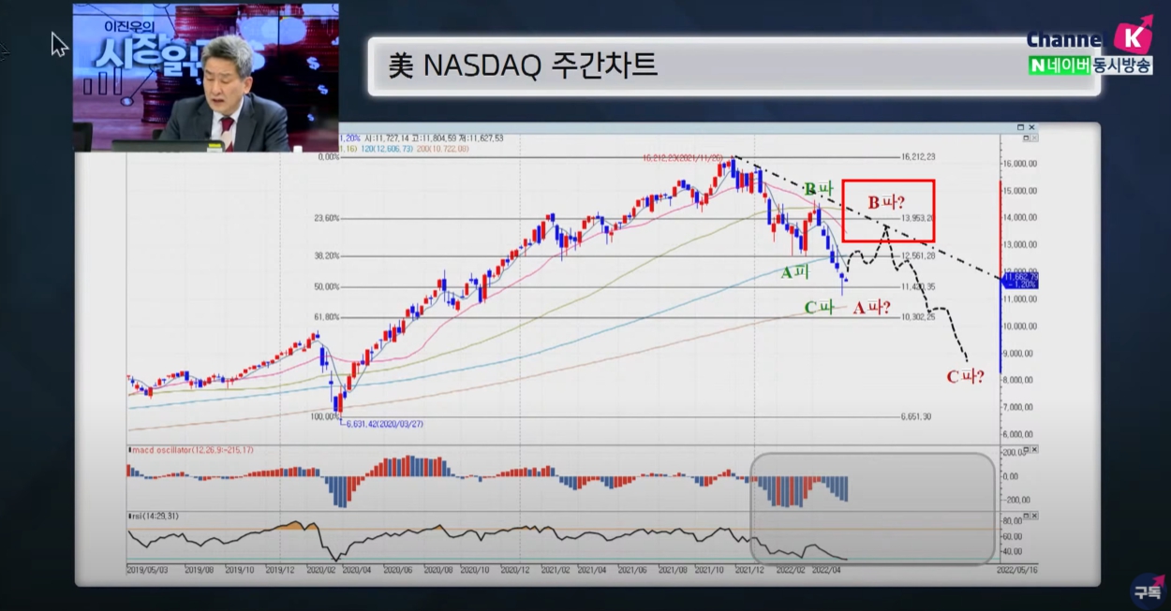This screenshot has width=1171, height=611.
Task: Click the 2020/02 date axis label
Action: 322,569
